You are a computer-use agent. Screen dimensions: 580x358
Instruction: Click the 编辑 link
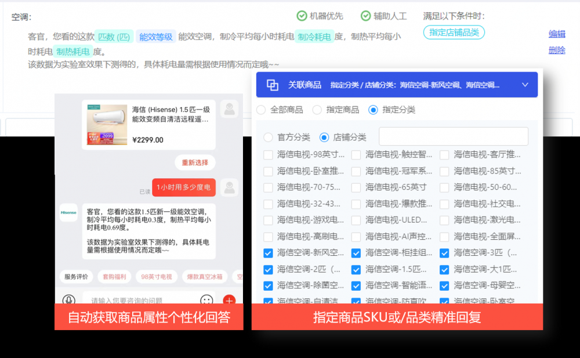click(x=557, y=34)
